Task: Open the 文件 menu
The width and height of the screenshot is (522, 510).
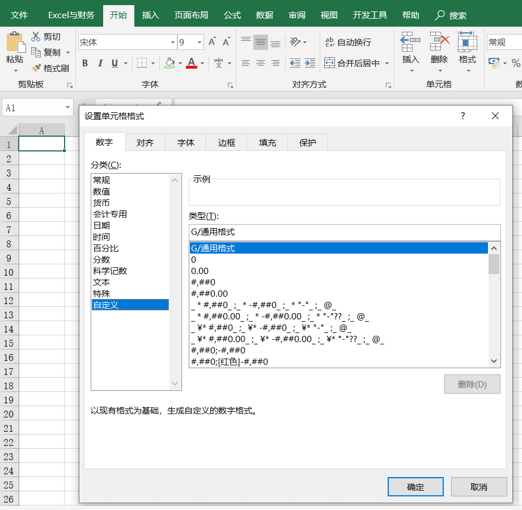Action: coord(19,15)
